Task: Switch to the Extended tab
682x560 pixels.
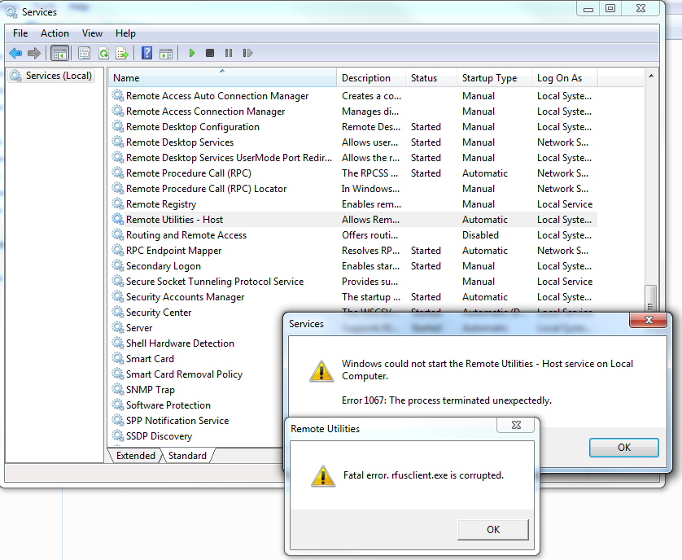Action: (135, 456)
